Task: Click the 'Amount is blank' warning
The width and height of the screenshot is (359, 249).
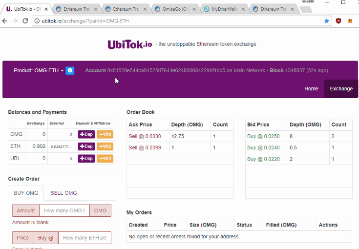Action: (30, 223)
